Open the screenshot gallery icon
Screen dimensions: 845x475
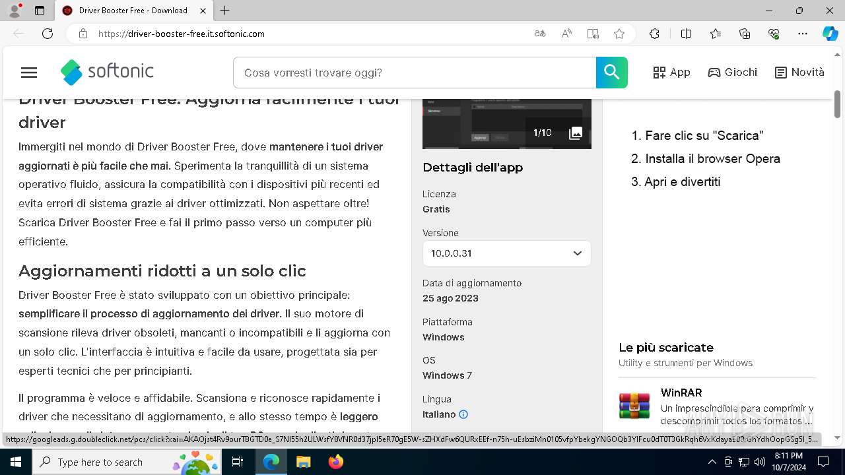[x=576, y=133]
